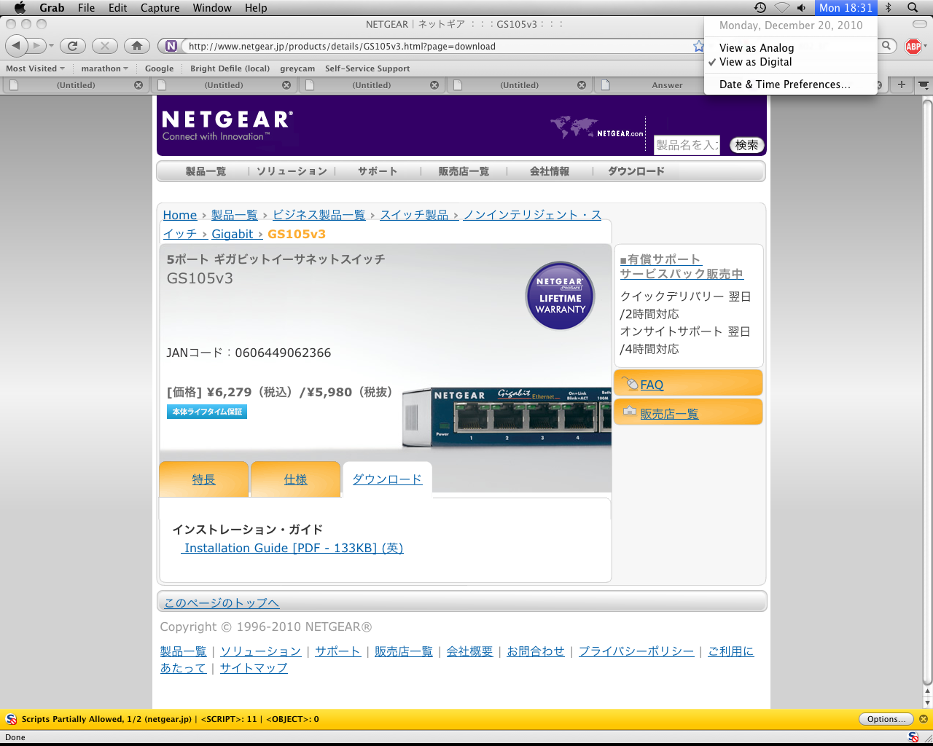933x746 pixels.
Task: Click the browser Forward arrow button
Action: (36, 46)
